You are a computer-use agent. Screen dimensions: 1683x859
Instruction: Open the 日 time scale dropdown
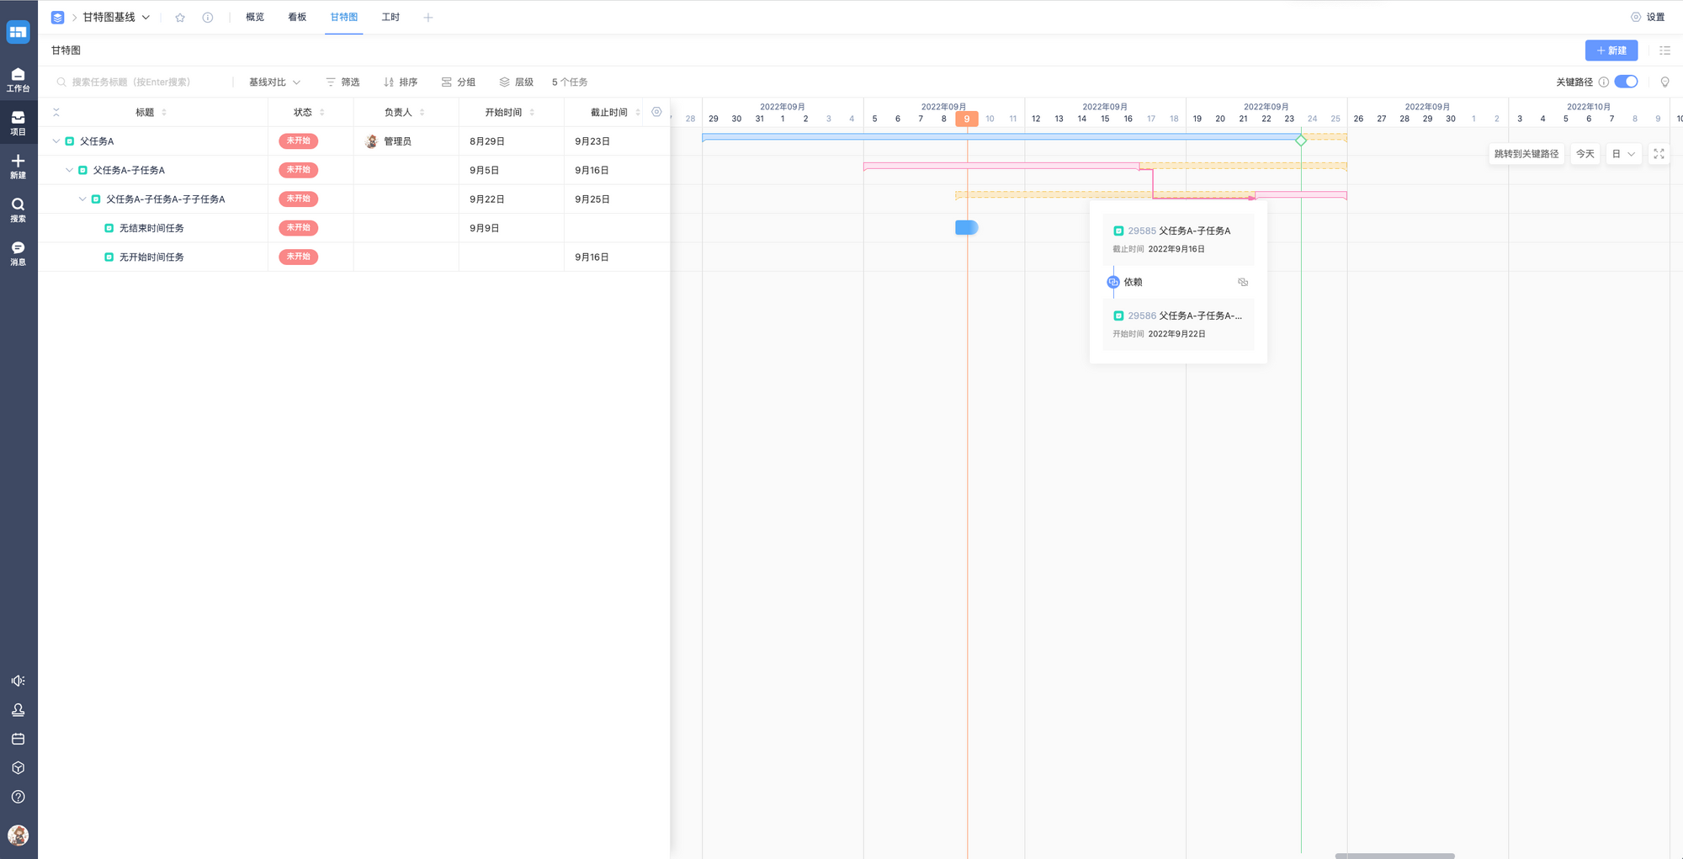tap(1623, 154)
